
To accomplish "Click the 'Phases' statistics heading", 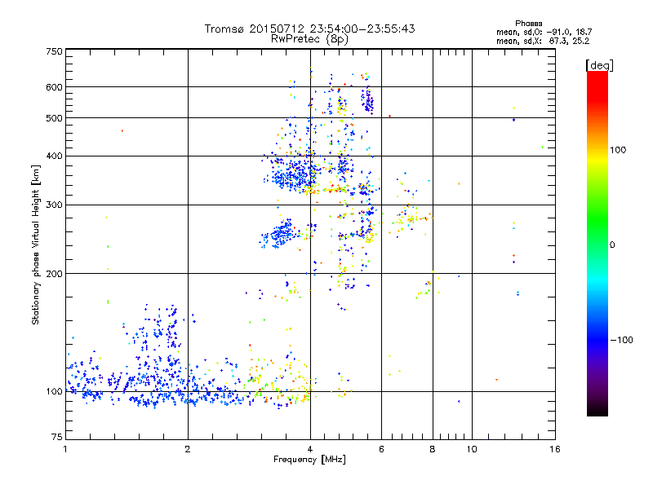I will click(528, 24).
